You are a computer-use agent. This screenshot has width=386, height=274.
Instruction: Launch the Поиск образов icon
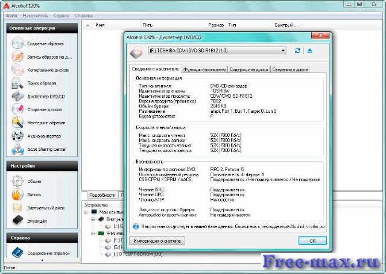coord(17,83)
